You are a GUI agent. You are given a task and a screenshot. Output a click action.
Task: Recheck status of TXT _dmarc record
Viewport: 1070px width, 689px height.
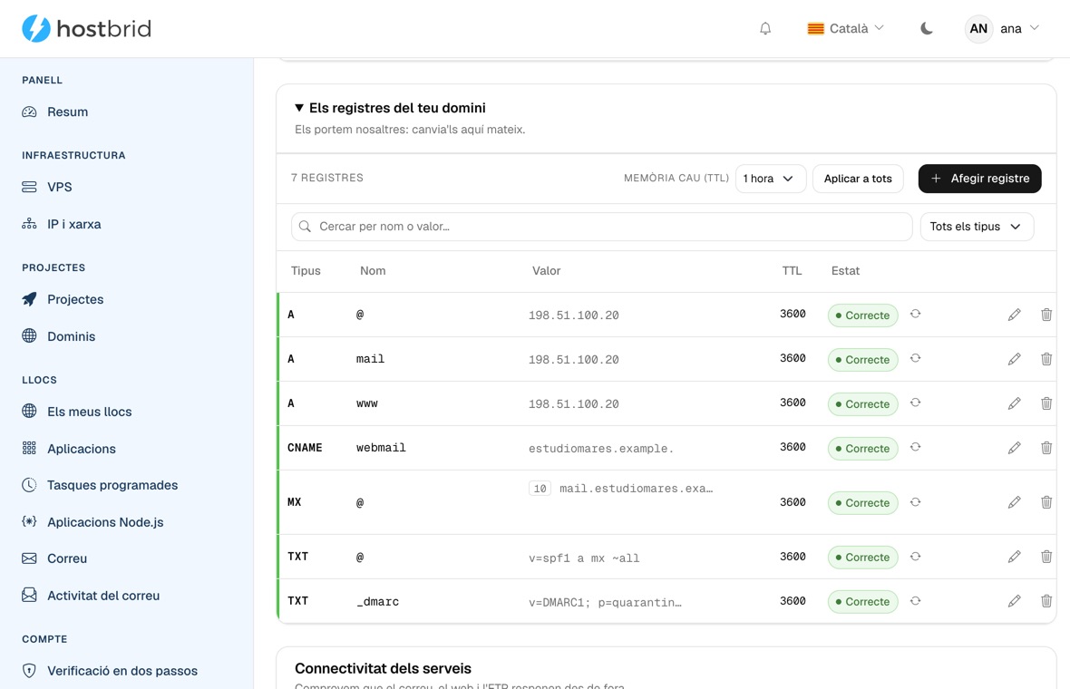click(x=915, y=601)
